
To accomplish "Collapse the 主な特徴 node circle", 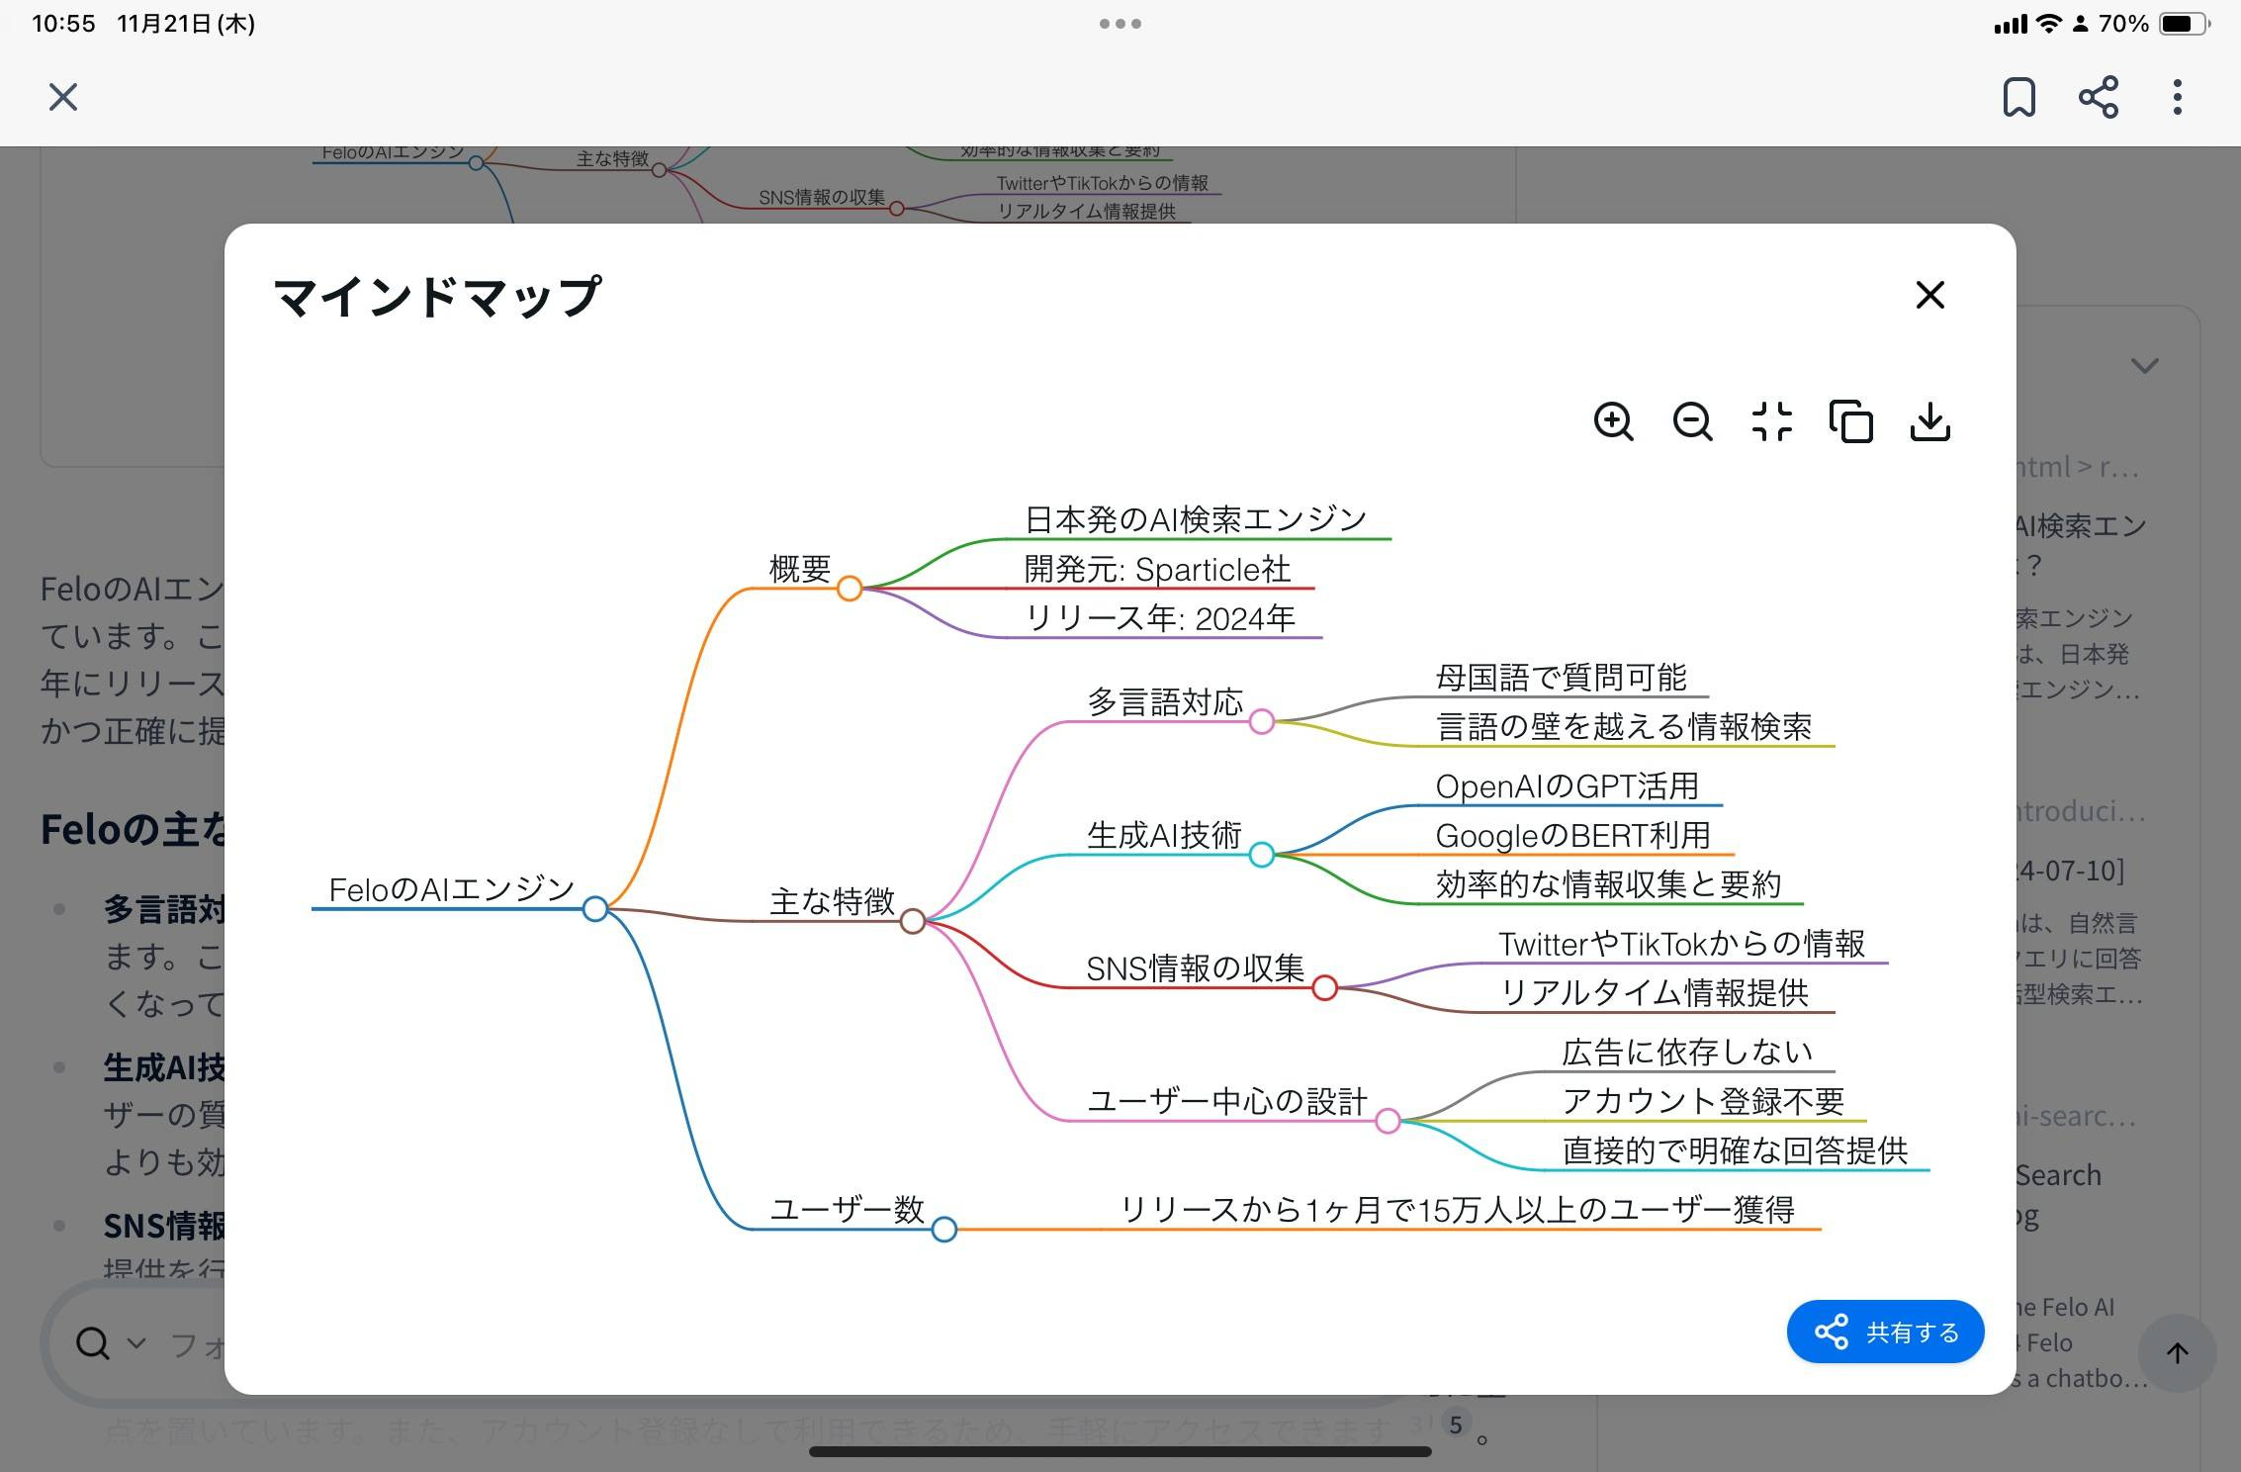I will pyautogui.click(x=912, y=921).
